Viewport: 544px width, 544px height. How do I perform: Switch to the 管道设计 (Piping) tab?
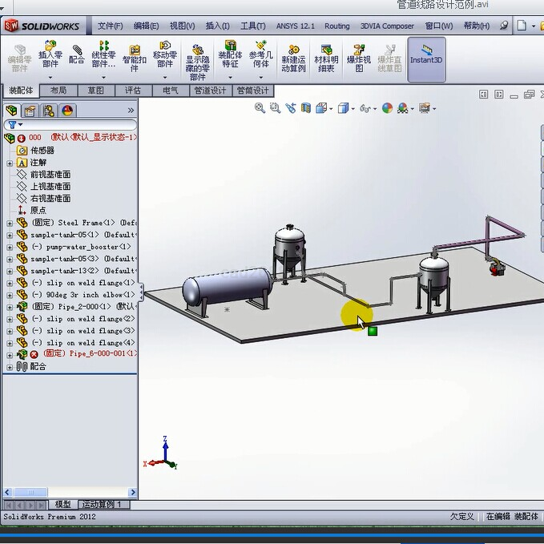209,91
